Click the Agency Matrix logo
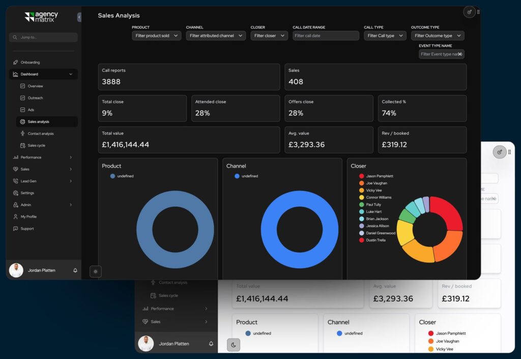The width and height of the screenshot is (521, 359). click(x=41, y=17)
